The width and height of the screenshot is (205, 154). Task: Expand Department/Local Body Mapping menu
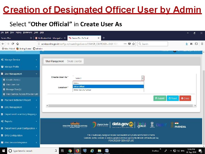tap(20, 114)
